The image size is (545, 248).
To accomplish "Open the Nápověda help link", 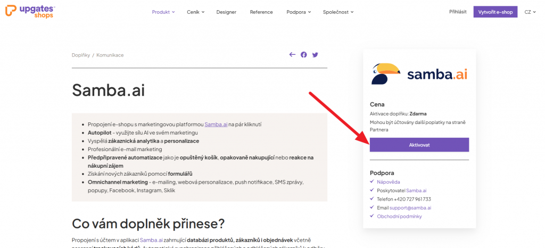I will click(x=389, y=182).
